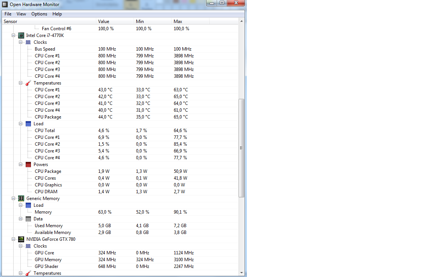Image resolution: width=422 pixels, height=277 pixels.
Task: Click the Open Hardware Monitor title bar icon
Action: [5, 4]
